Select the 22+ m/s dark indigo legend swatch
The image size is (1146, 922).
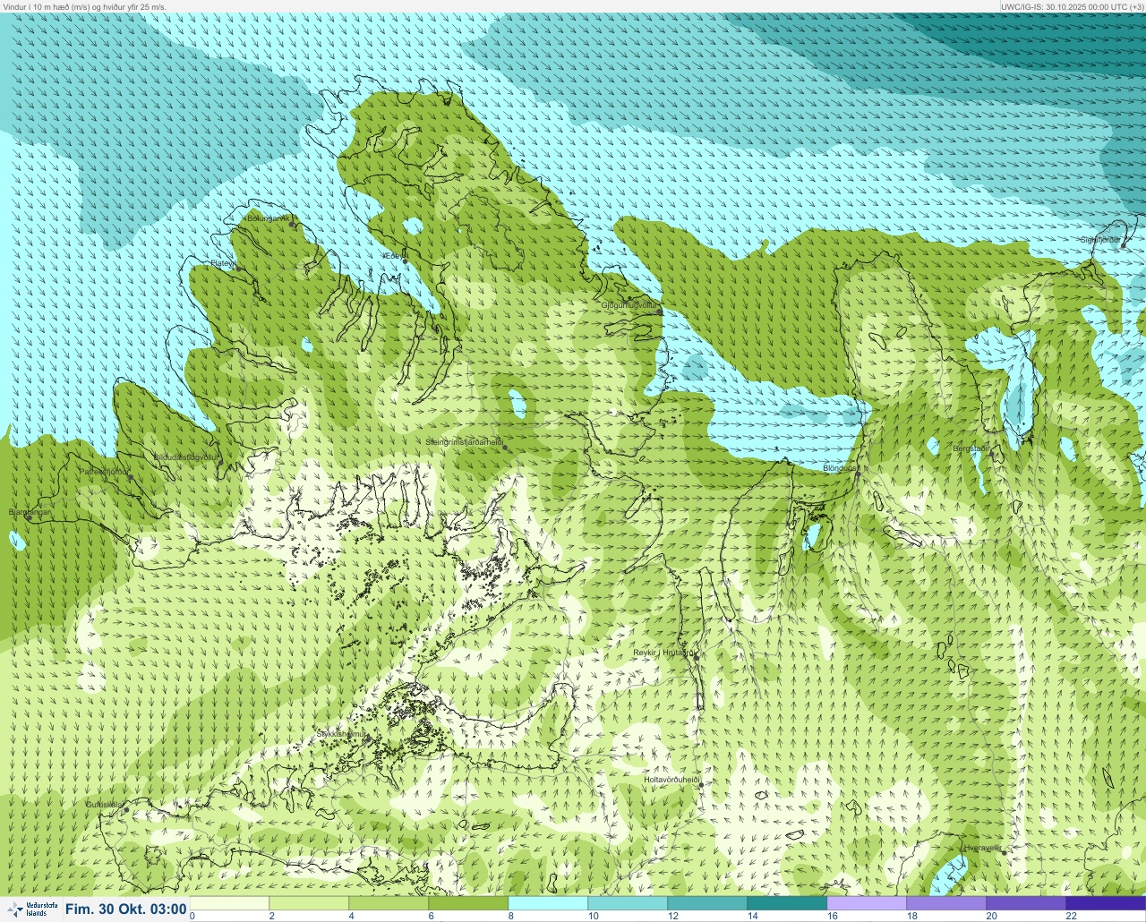1106,903
